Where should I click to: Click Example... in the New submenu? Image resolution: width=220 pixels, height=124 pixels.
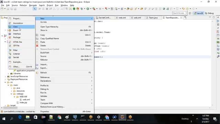21,62
